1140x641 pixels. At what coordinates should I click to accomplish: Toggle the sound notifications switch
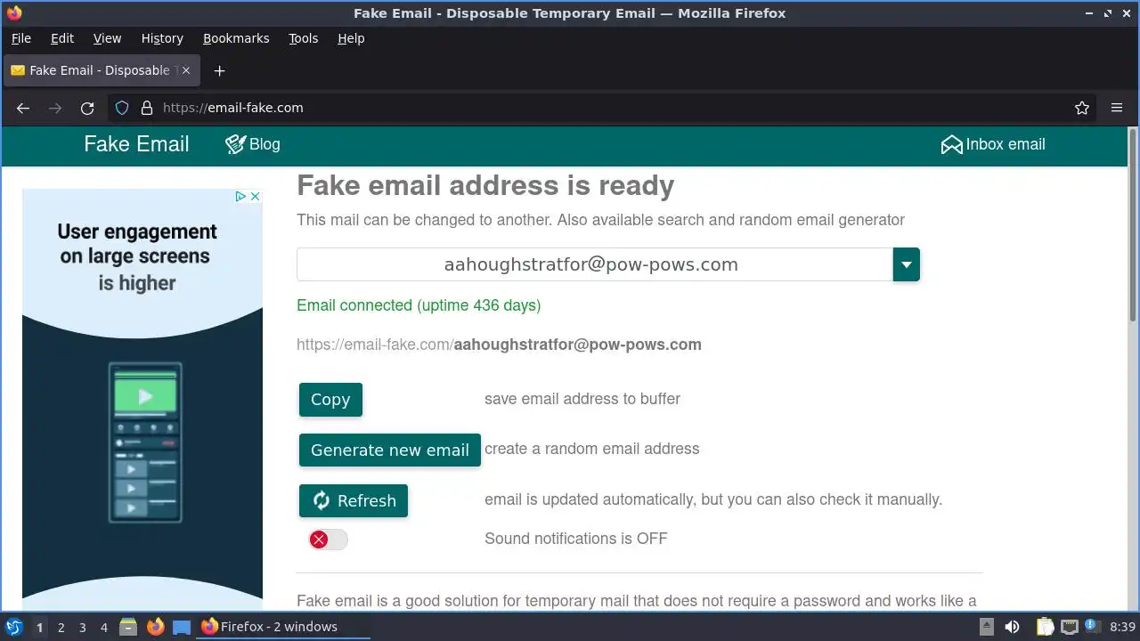pyautogui.click(x=328, y=540)
